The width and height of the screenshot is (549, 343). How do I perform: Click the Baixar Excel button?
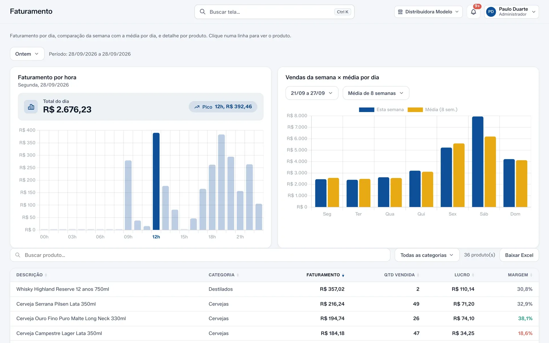[519, 255]
